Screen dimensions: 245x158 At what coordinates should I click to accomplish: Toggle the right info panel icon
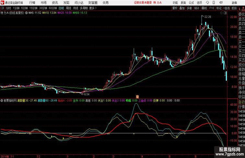click(225, 13)
